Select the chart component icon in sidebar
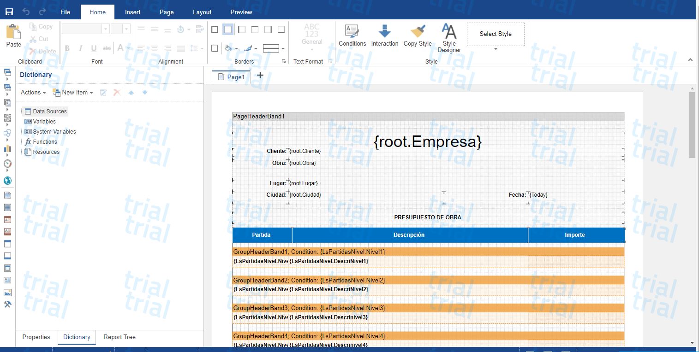This screenshot has height=352, width=699. (x=7, y=149)
